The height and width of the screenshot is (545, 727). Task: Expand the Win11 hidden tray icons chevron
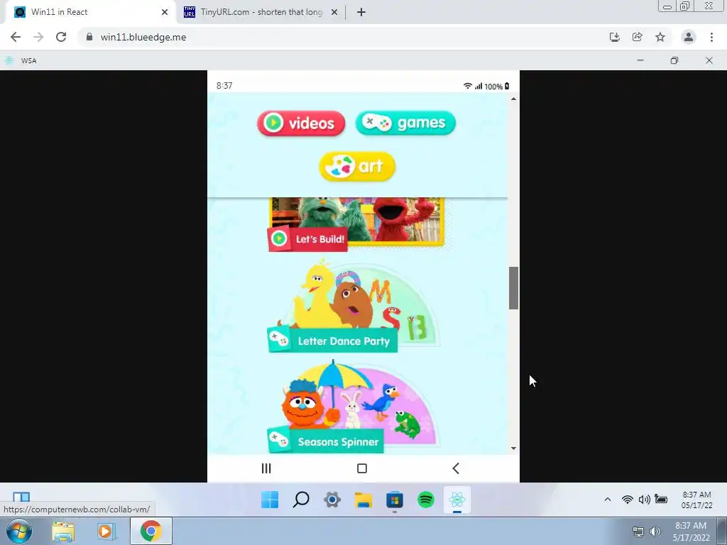(608, 499)
